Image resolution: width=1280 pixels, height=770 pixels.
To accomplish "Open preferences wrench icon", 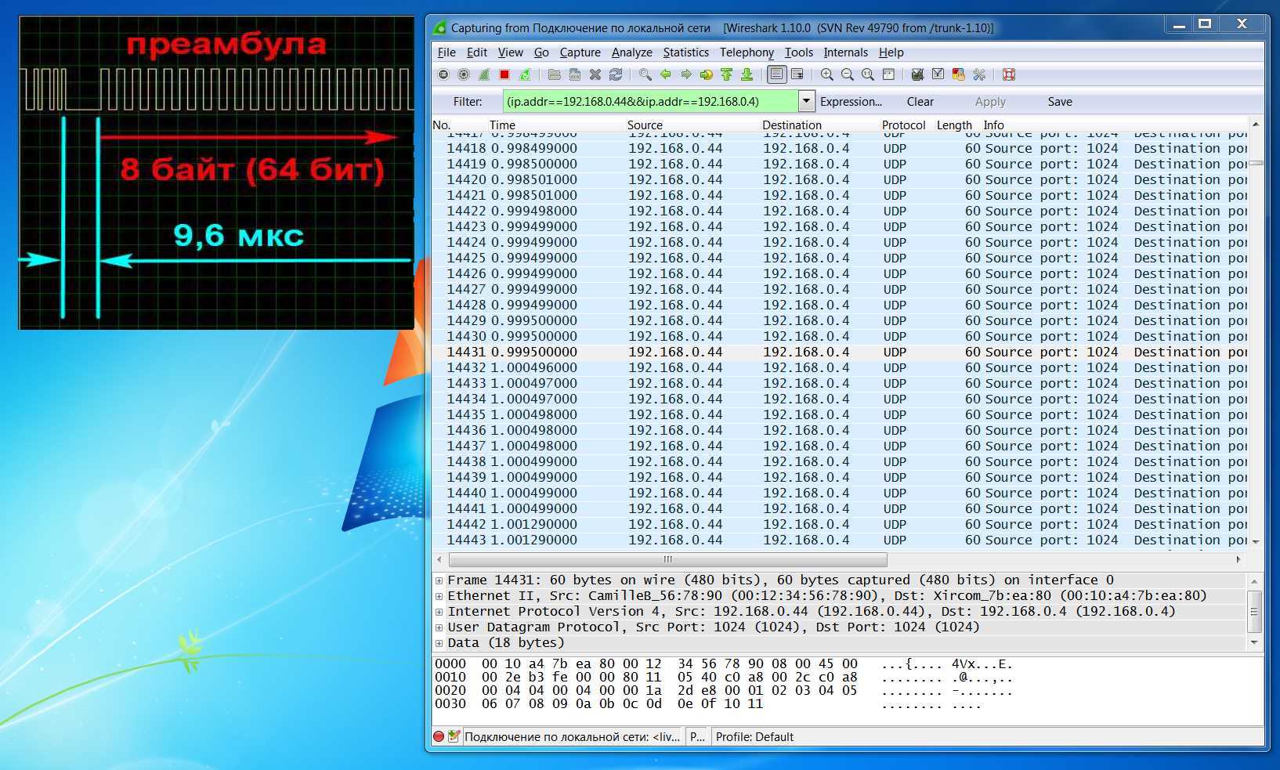I will pyautogui.click(x=979, y=74).
